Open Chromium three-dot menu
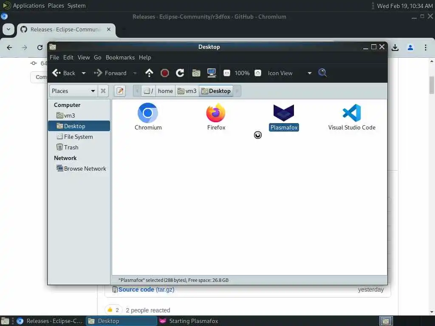The image size is (435, 326). point(425,48)
